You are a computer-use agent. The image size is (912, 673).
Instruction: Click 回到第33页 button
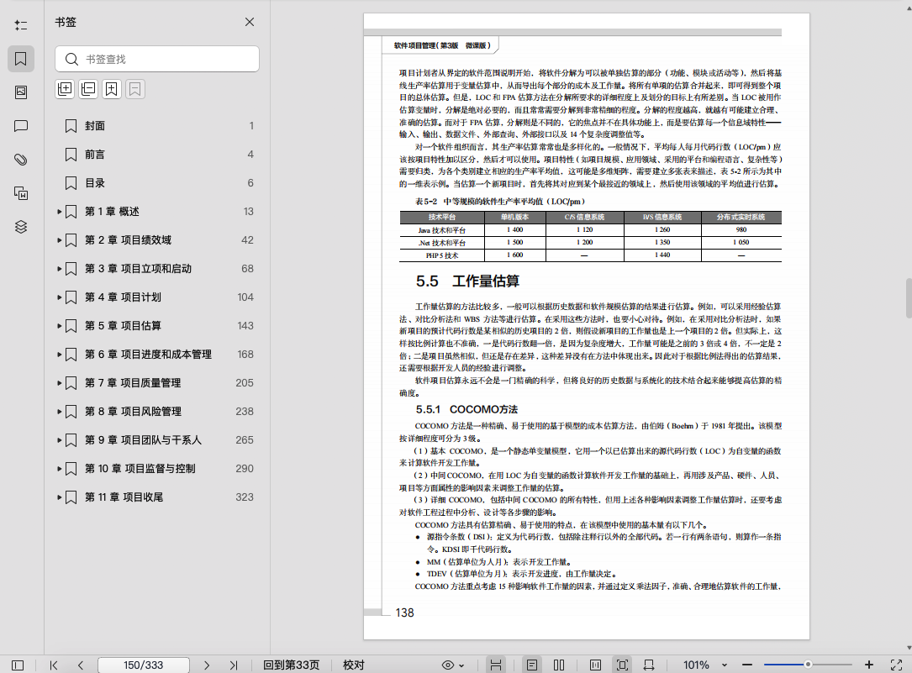pyautogui.click(x=292, y=665)
